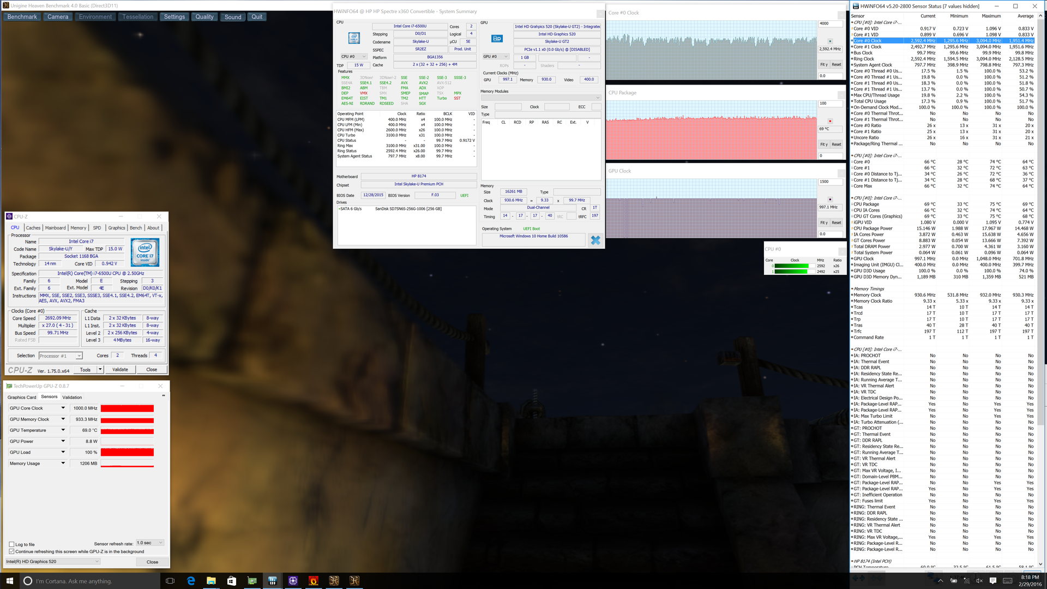Screen dimensions: 1047x589
Task: Open Microsoft Edge from the taskbar
Action: (191, 581)
